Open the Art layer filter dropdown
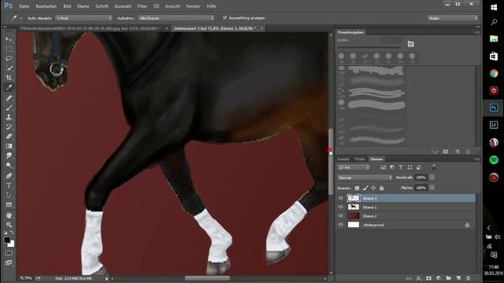The image size is (504, 283). (x=354, y=167)
